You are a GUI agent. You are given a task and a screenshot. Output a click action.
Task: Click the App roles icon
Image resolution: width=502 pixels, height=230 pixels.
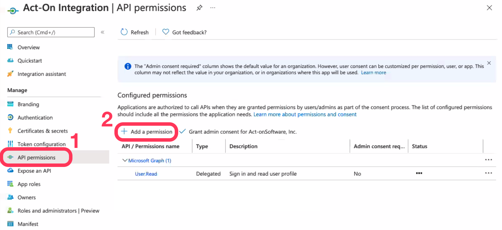coord(10,184)
